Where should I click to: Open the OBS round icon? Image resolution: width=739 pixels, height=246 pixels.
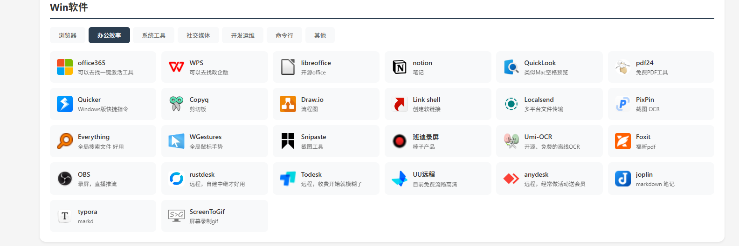pyautogui.click(x=65, y=179)
